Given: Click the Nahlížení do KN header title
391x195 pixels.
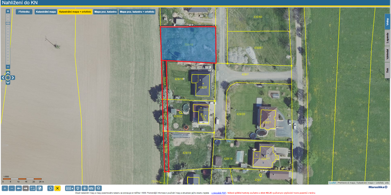Looking at the screenshot, I should [x=20, y=3].
